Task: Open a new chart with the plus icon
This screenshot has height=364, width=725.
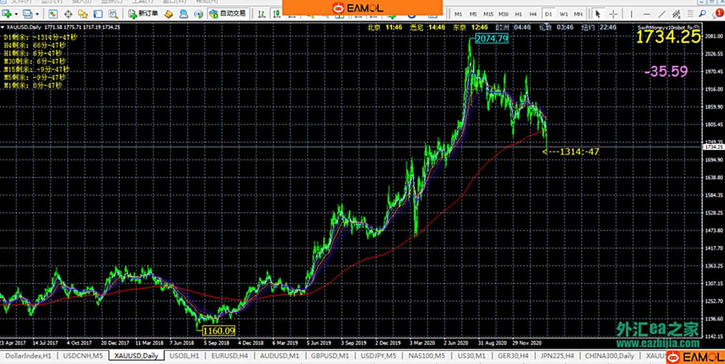Action: pyautogui.click(x=7, y=13)
